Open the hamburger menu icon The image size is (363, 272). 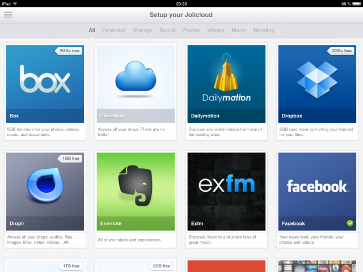(8, 15)
